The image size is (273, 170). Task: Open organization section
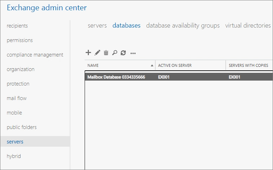(21, 69)
